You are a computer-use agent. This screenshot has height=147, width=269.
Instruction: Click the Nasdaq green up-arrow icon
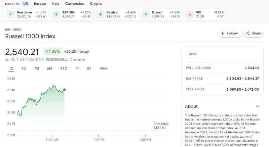(100, 14)
